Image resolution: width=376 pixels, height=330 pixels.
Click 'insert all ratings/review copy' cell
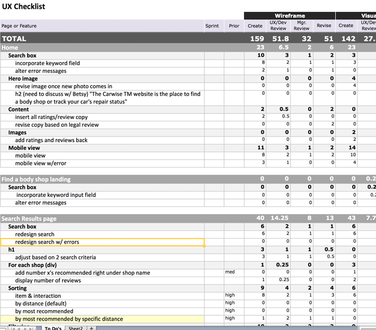[102, 117]
